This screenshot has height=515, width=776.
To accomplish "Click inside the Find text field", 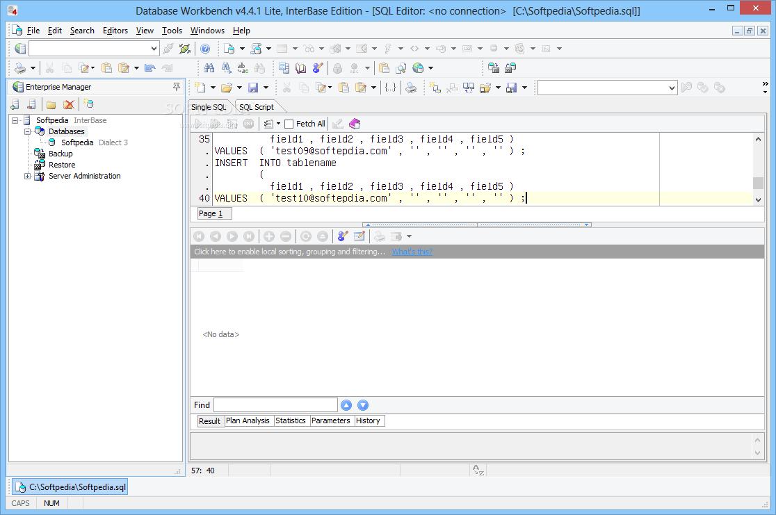I will 275,405.
